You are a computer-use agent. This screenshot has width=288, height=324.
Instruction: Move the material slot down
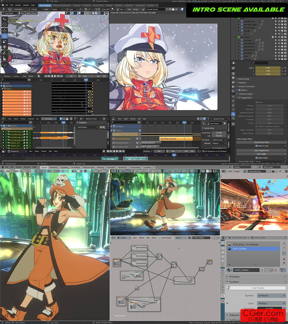(x=284, y=263)
